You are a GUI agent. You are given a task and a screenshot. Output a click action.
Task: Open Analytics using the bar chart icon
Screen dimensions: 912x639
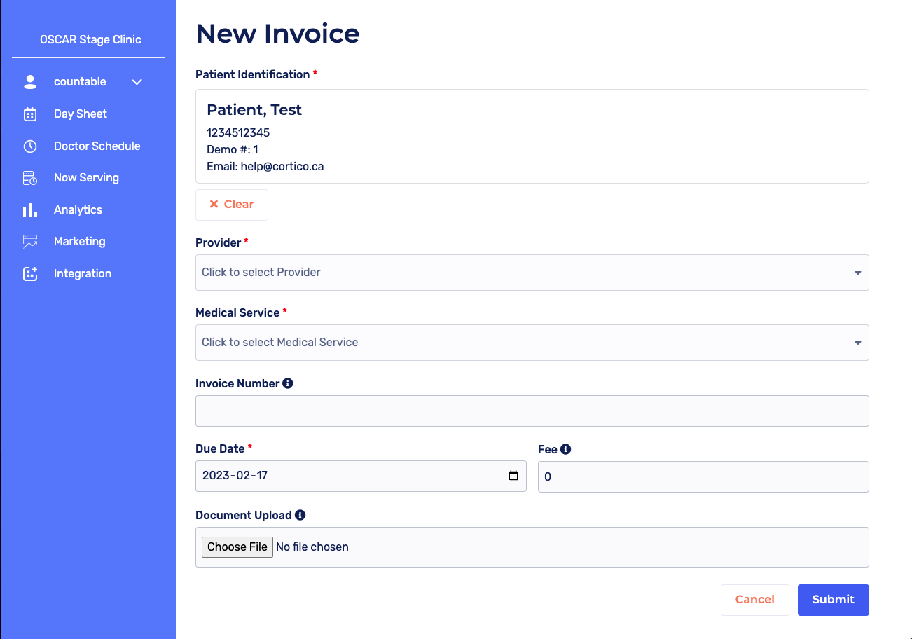click(30, 209)
